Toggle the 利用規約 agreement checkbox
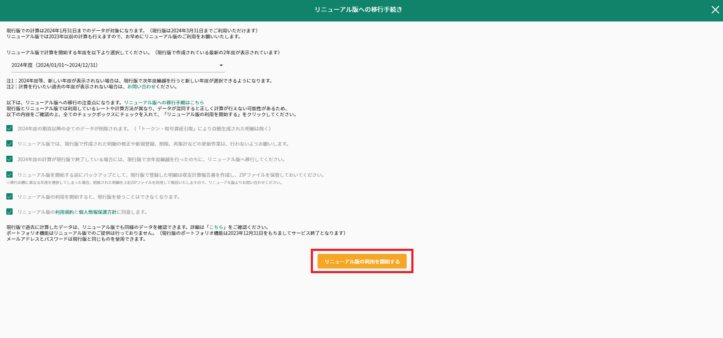This screenshot has width=723, height=338. (x=10, y=212)
